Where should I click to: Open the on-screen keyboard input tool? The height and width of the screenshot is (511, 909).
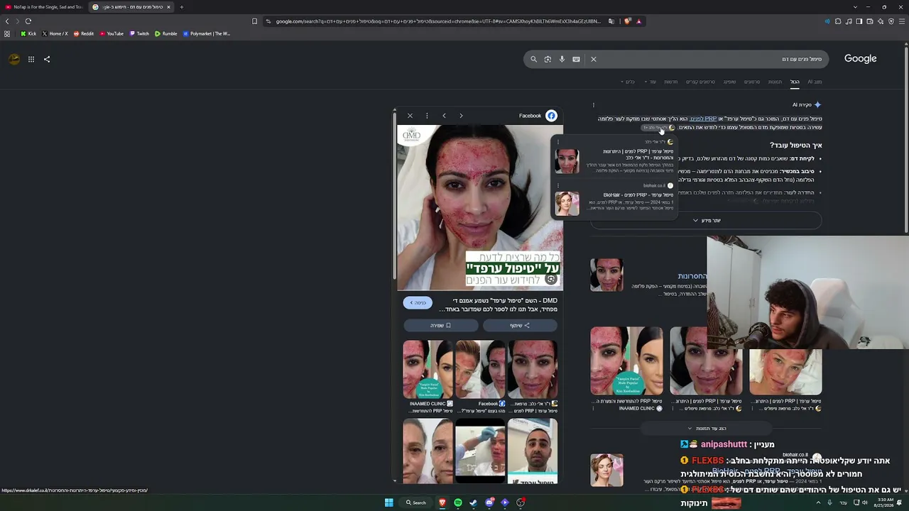tap(576, 59)
